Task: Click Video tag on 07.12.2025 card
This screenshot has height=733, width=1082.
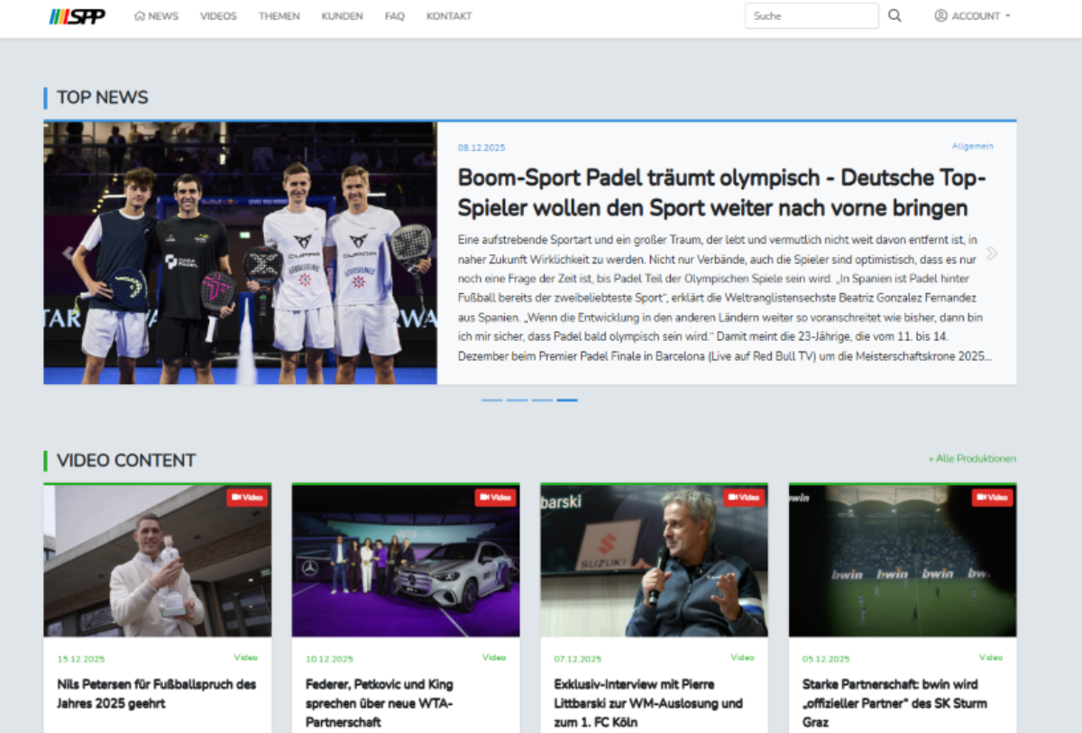Action: 742,657
